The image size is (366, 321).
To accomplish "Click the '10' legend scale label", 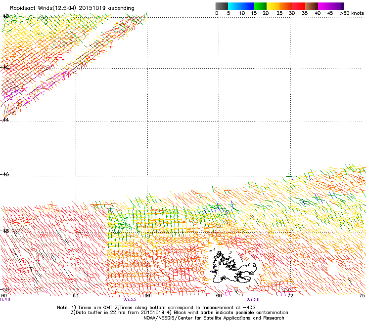I will (242, 13).
